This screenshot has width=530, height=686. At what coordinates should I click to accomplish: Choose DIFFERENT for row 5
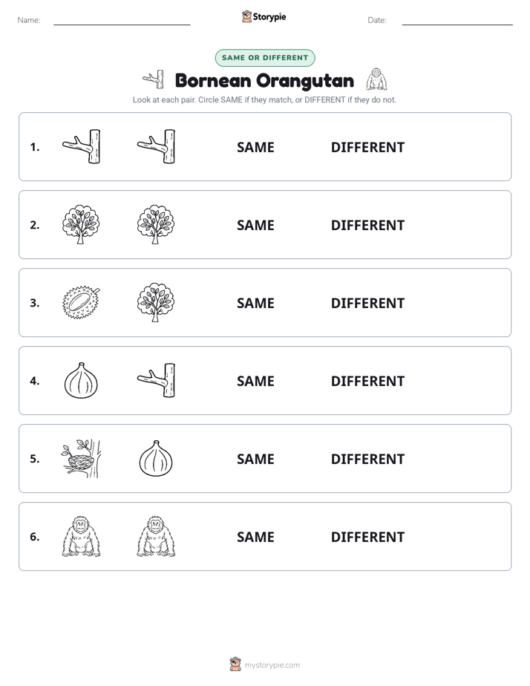click(x=367, y=460)
